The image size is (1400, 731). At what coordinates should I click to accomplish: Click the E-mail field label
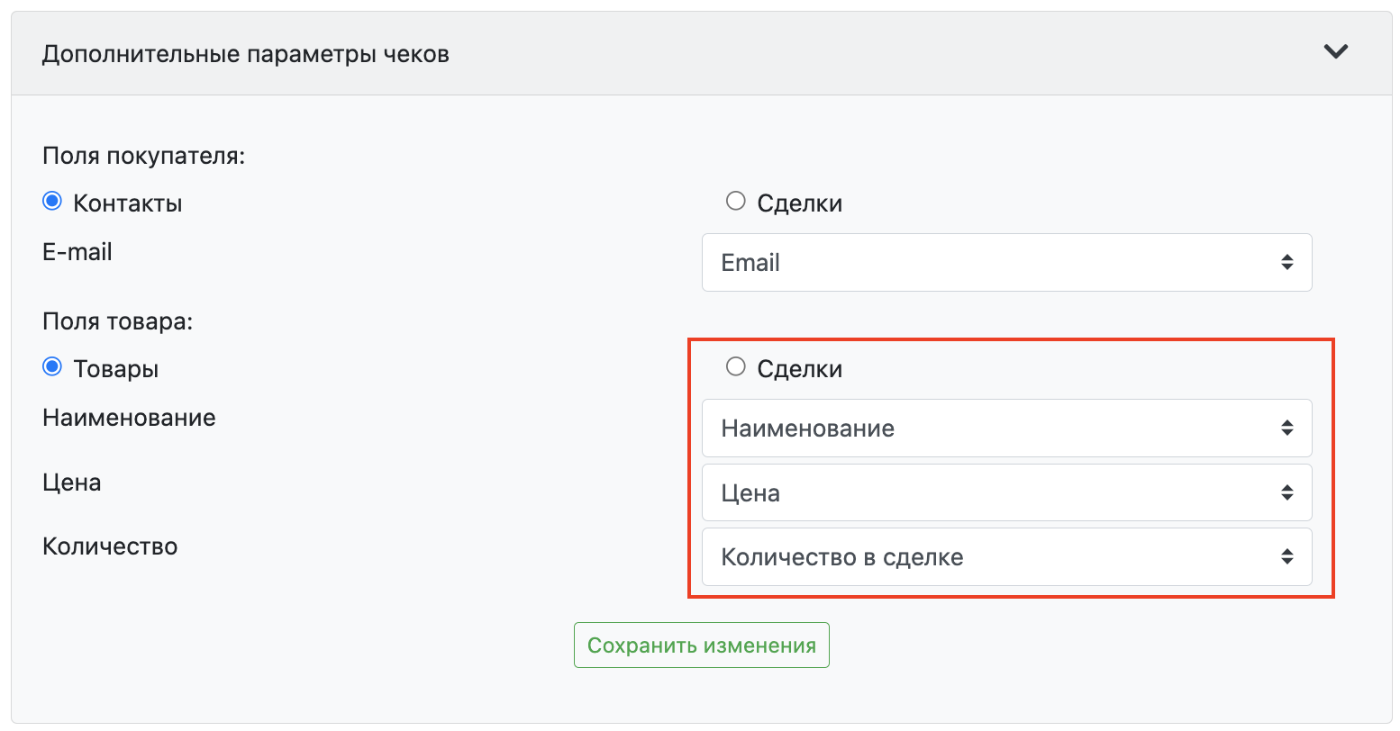(77, 252)
